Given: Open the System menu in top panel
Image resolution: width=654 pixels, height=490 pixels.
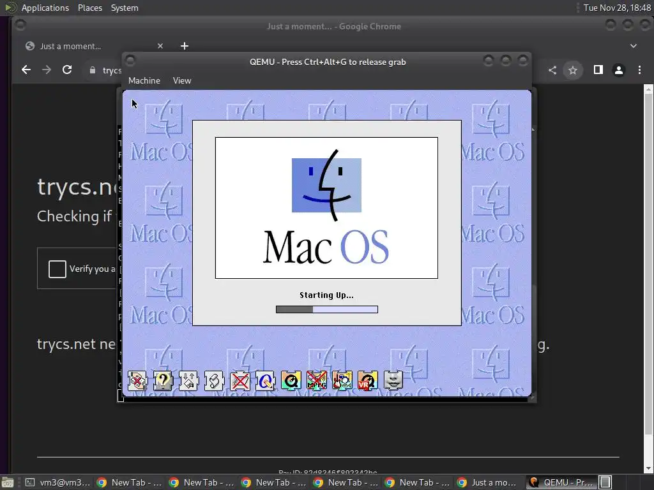Looking at the screenshot, I should (x=125, y=8).
